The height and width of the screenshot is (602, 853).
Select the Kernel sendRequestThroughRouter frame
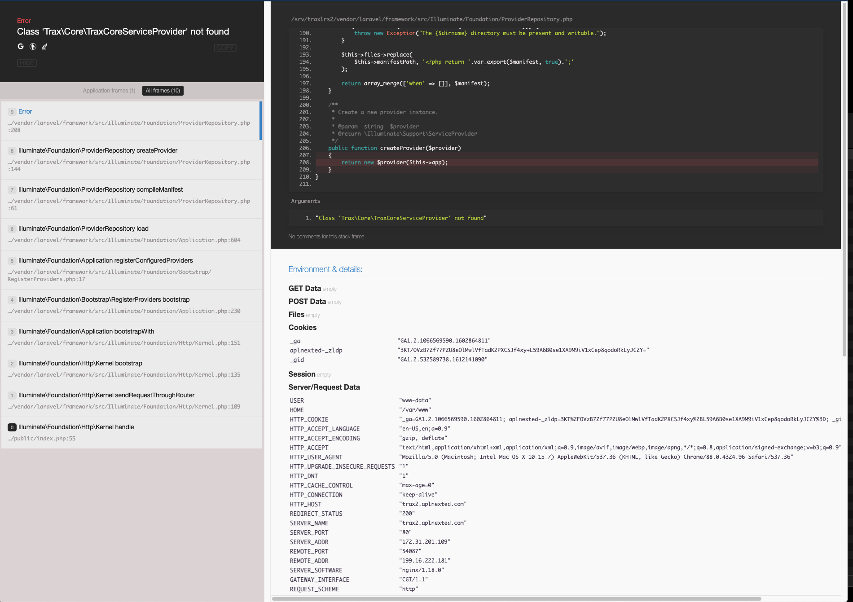(130, 400)
